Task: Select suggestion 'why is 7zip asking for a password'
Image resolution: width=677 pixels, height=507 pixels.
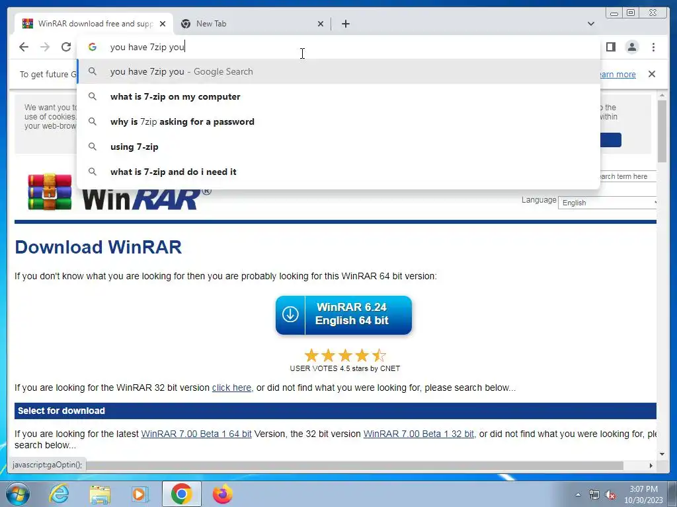Action: pyautogui.click(x=338, y=121)
